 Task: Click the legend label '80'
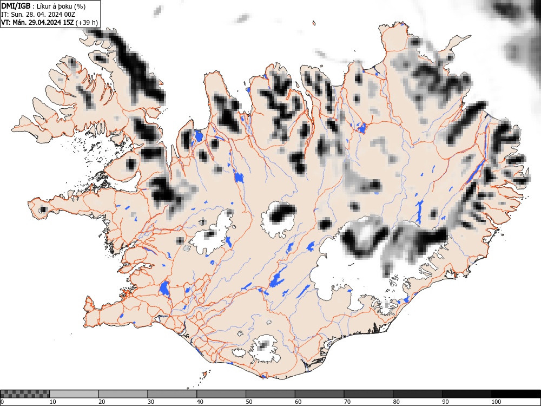coord(396,402)
